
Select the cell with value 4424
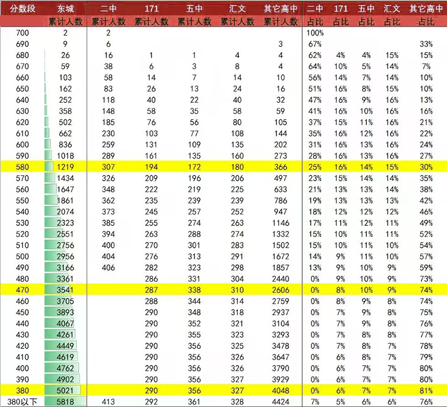click(280, 402)
